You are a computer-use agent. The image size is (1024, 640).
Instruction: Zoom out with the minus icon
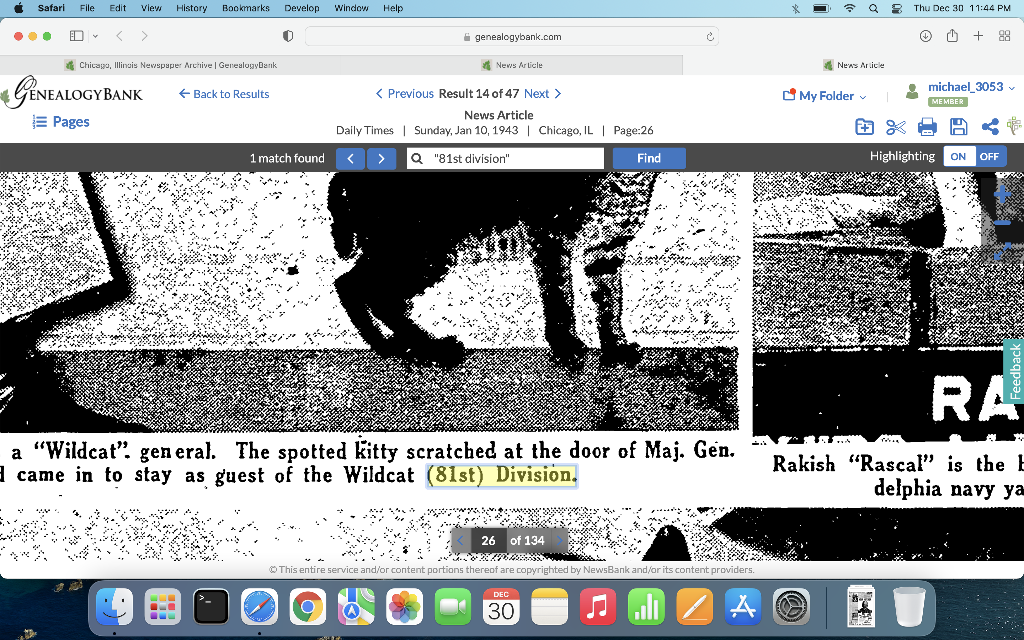(x=1002, y=223)
